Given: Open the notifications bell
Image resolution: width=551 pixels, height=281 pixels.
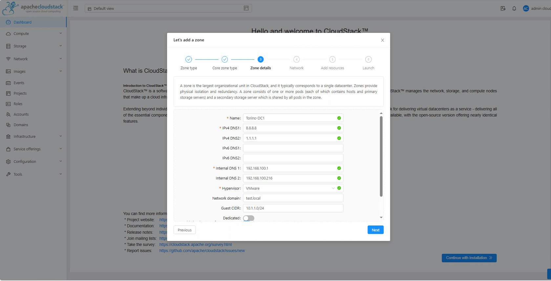Looking at the screenshot, I should coord(514,9).
